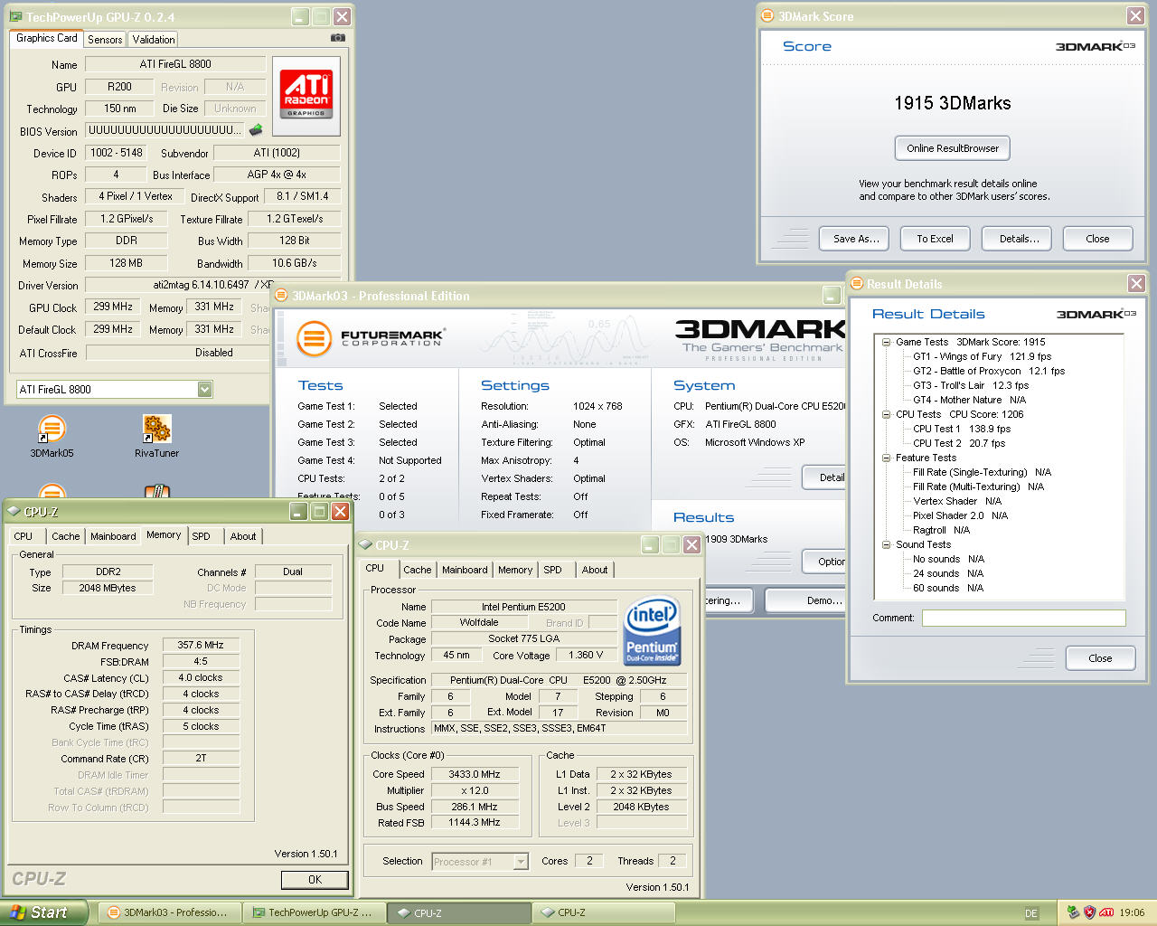Select GT2 - Battle of Proxycon result row

click(x=989, y=371)
